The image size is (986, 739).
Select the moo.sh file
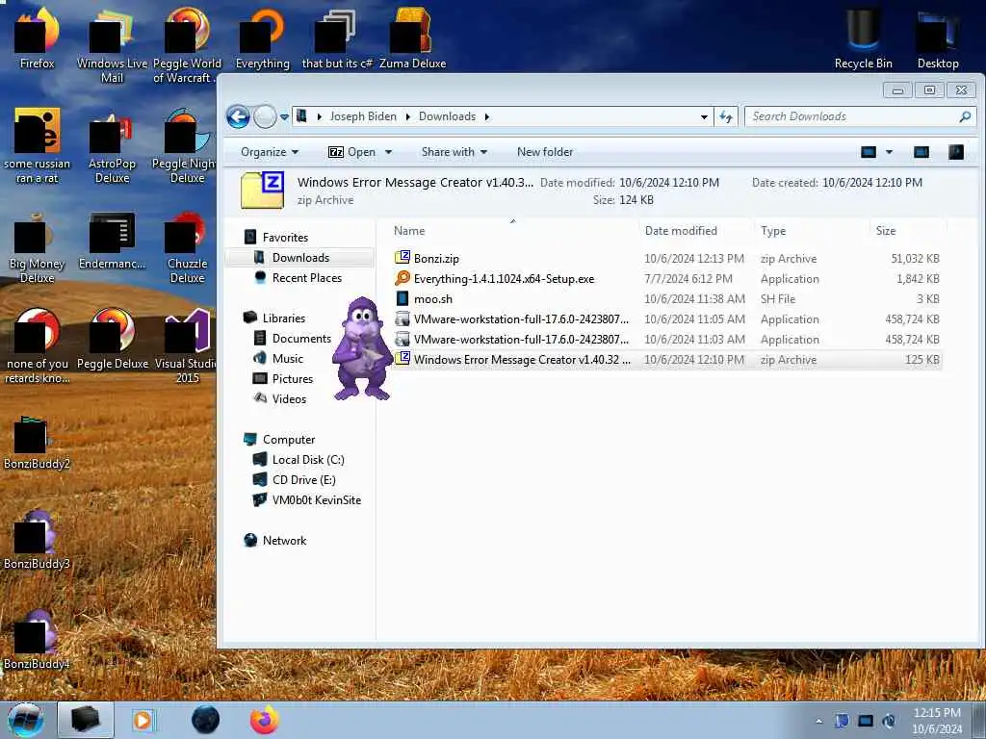pyautogui.click(x=667, y=299)
